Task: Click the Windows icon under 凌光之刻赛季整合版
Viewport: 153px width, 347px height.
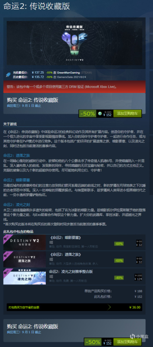Action: 51,276
